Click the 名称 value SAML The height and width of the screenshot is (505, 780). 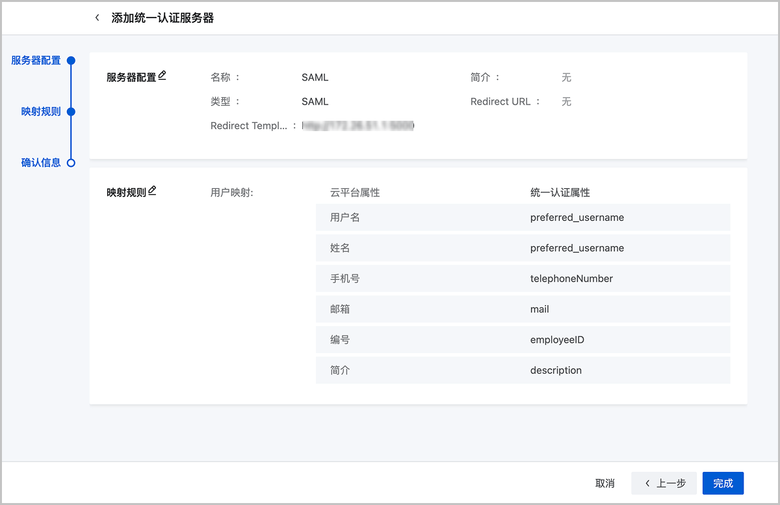tap(315, 77)
